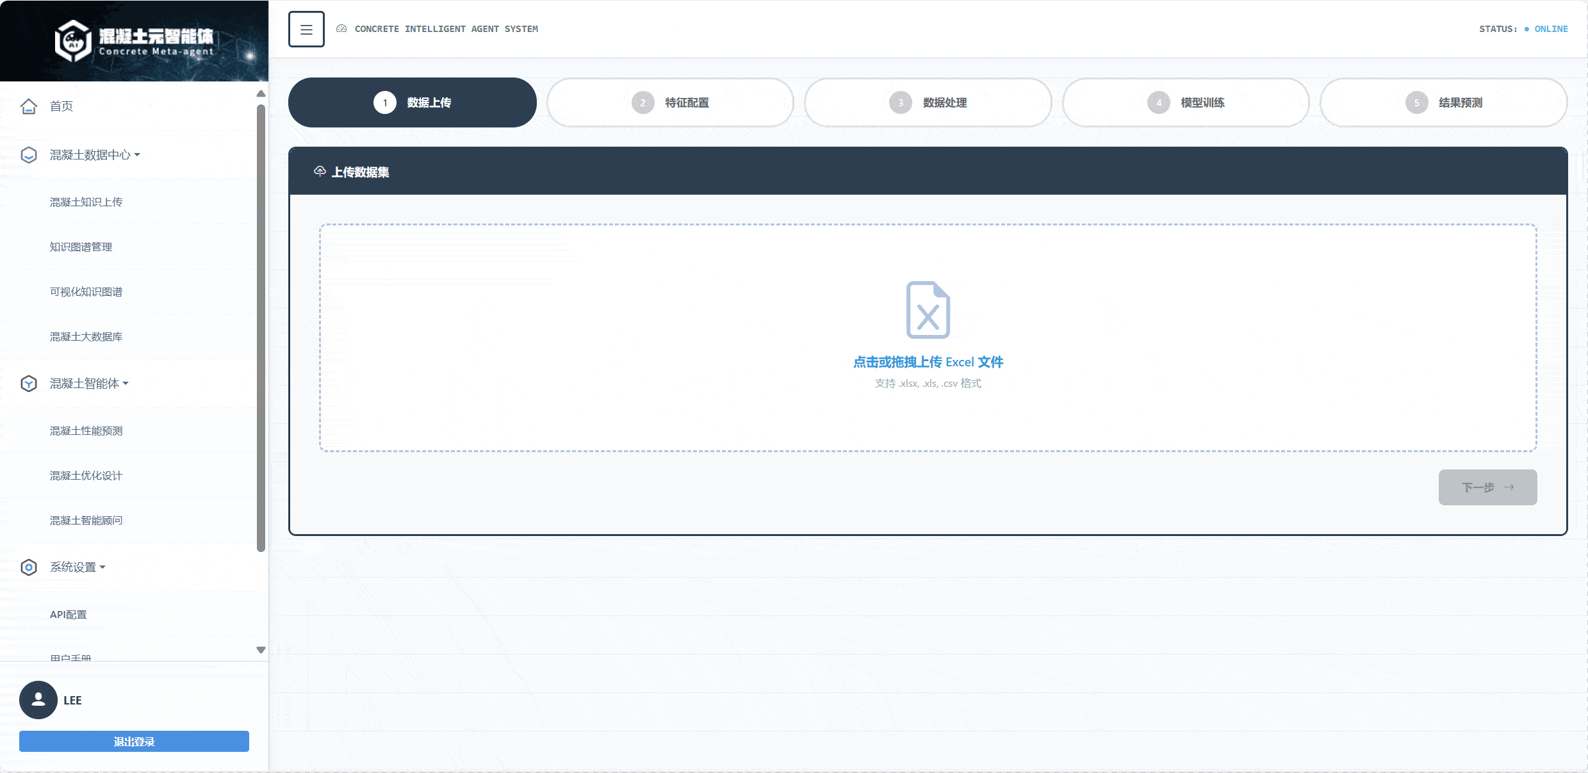Click the 点击或拖拽上传 Excel 文件 link
The width and height of the screenshot is (1588, 773).
(928, 362)
